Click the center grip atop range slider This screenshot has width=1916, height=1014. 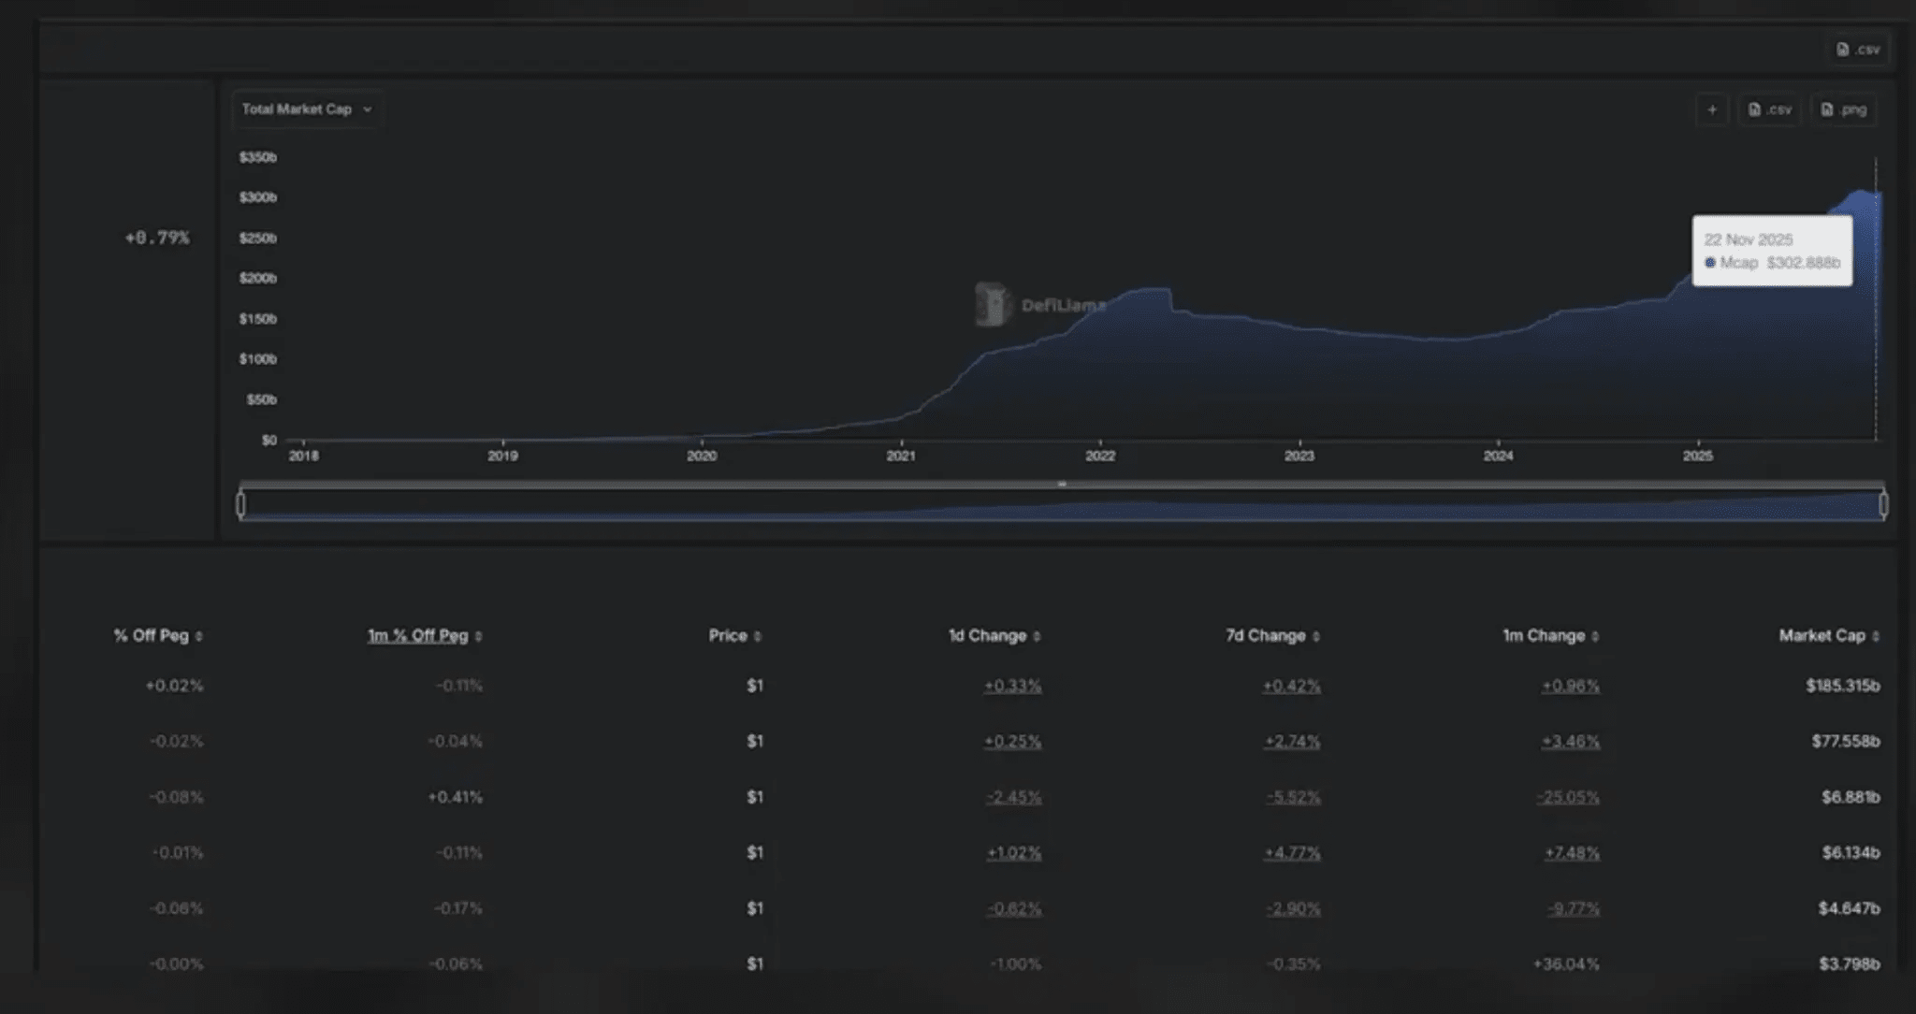coord(1062,485)
